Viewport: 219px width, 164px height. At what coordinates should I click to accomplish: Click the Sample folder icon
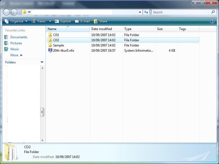coord(50,45)
